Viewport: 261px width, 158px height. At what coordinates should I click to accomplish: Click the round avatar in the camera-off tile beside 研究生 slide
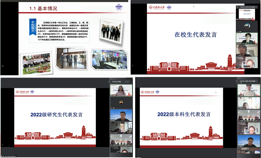[x=121, y=102]
